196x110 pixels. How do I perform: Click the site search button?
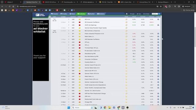click(159, 14)
